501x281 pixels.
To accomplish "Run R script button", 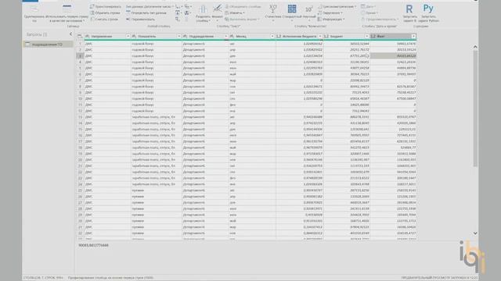I will coord(409,13).
